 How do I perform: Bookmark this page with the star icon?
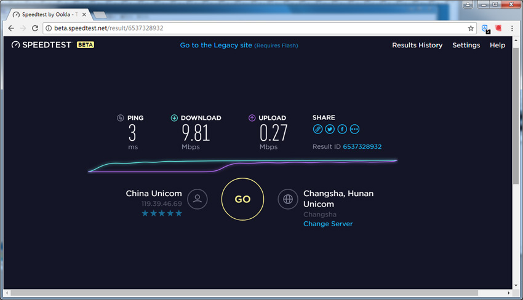[x=471, y=28]
